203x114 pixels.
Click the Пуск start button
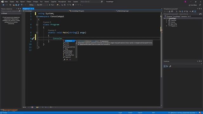(x=52, y=5)
